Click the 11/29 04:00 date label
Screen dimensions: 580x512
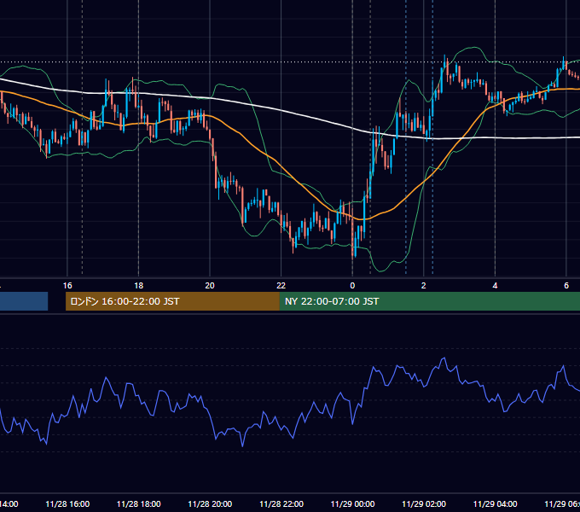click(496, 503)
